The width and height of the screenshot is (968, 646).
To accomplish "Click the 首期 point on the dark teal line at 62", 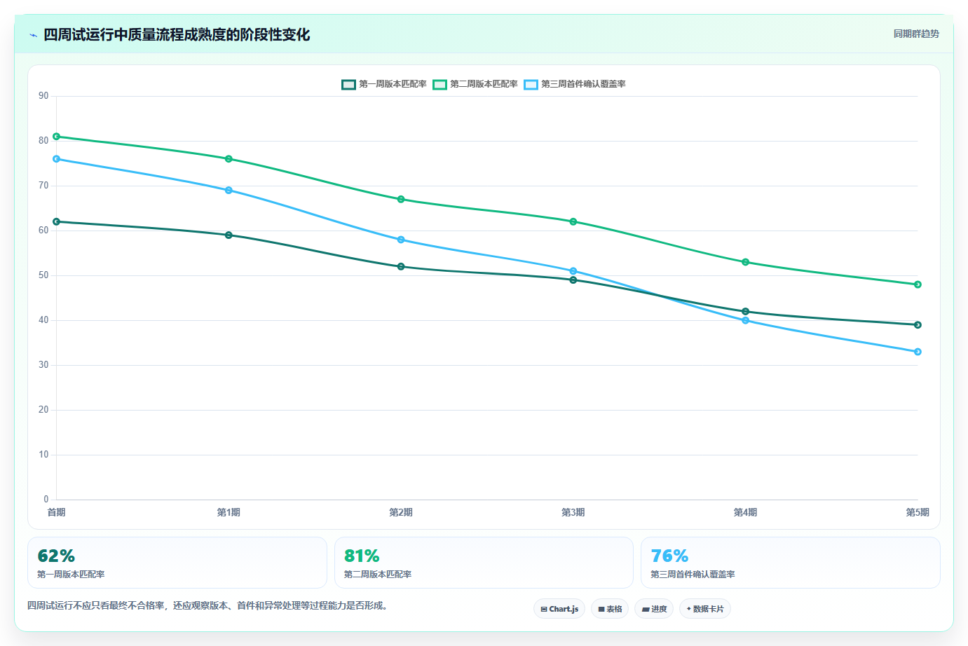I will click(x=56, y=221).
